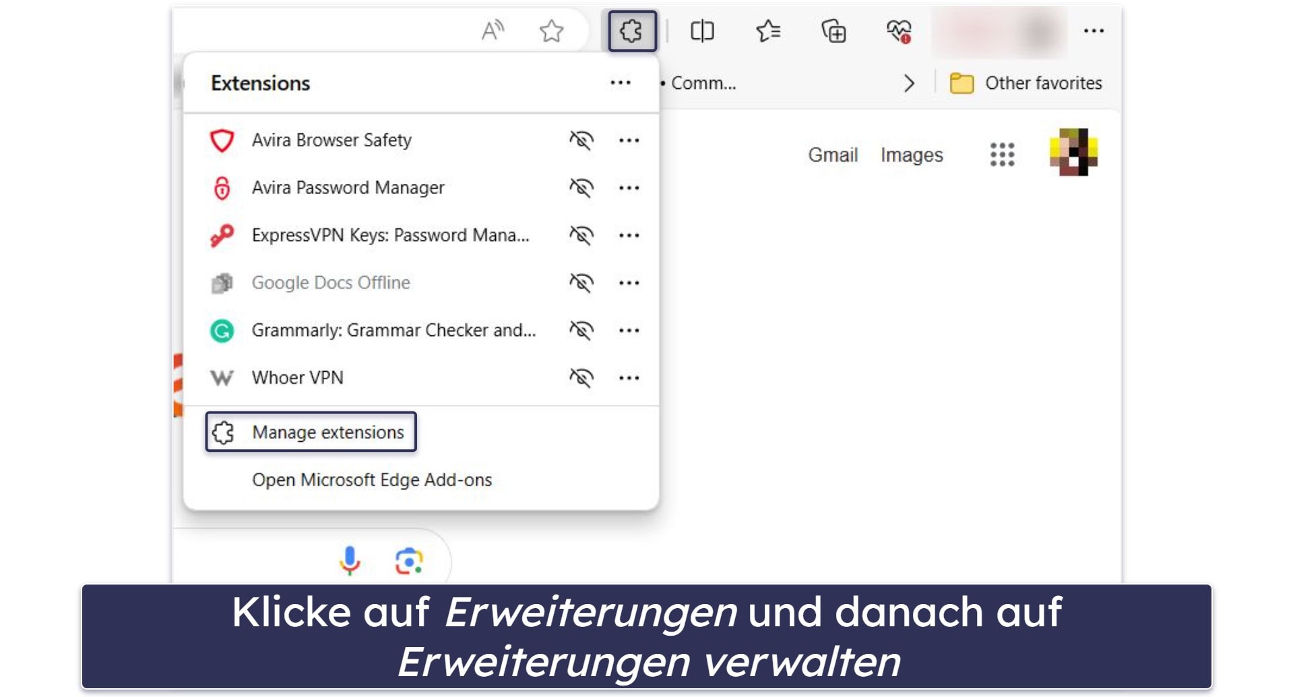Open more actions for Avira Browser Safety
This screenshot has height=697, width=1293.
629,140
